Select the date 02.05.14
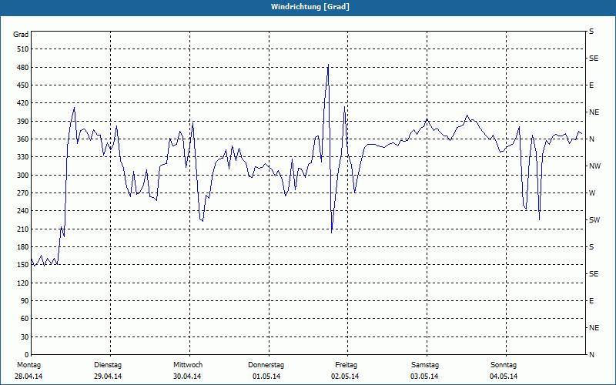Viewport: 616px width, 385px height. click(345, 377)
